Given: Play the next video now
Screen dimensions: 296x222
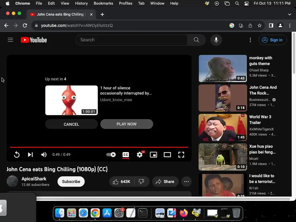Looking at the screenshot, I should tap(127, 124).
